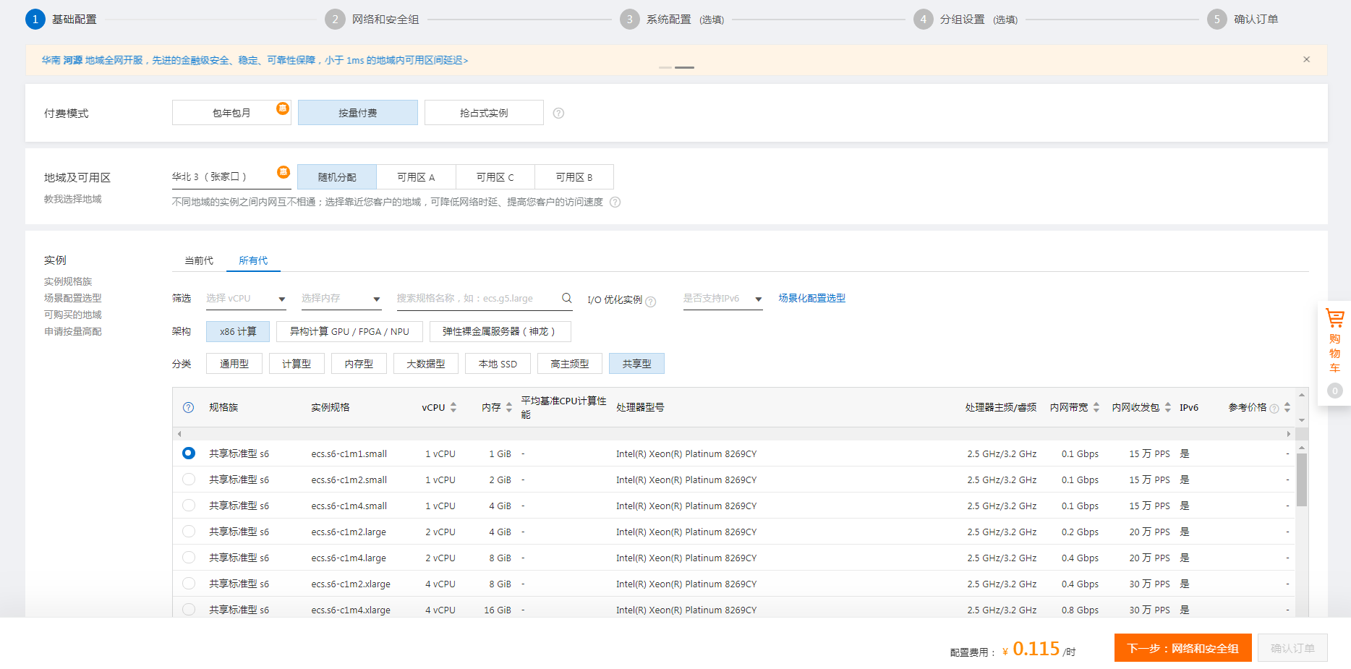Open the 是否支持IPv6 dropdown

click(723, 299)
